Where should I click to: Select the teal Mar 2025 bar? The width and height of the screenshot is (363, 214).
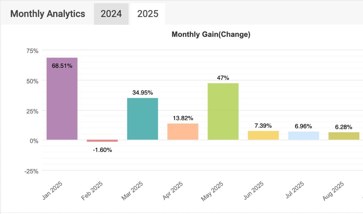[143, 119]
